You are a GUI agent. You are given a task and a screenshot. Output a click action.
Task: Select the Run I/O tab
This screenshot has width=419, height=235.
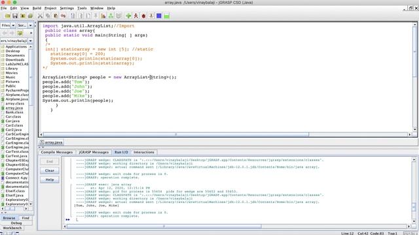121,152
